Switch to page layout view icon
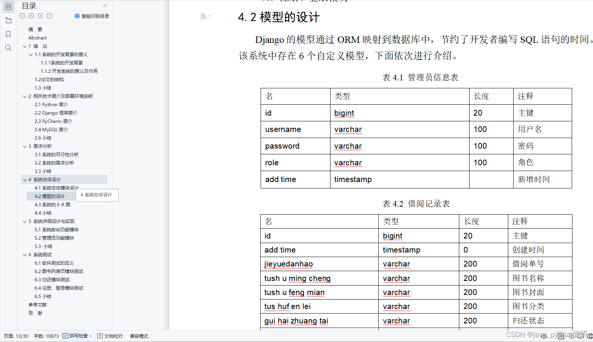Screen dimensions: 593x342 click(561, 336)
